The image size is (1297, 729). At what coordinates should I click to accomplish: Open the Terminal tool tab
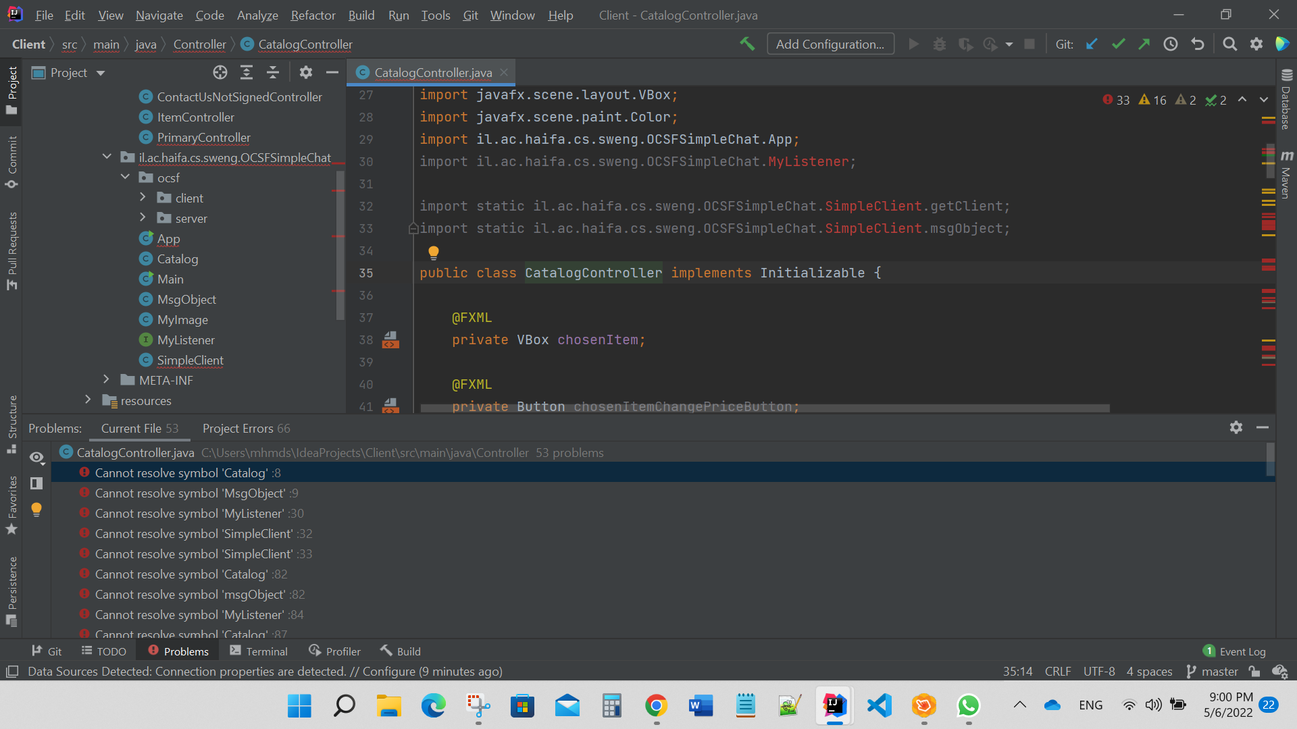coord(259,651)
